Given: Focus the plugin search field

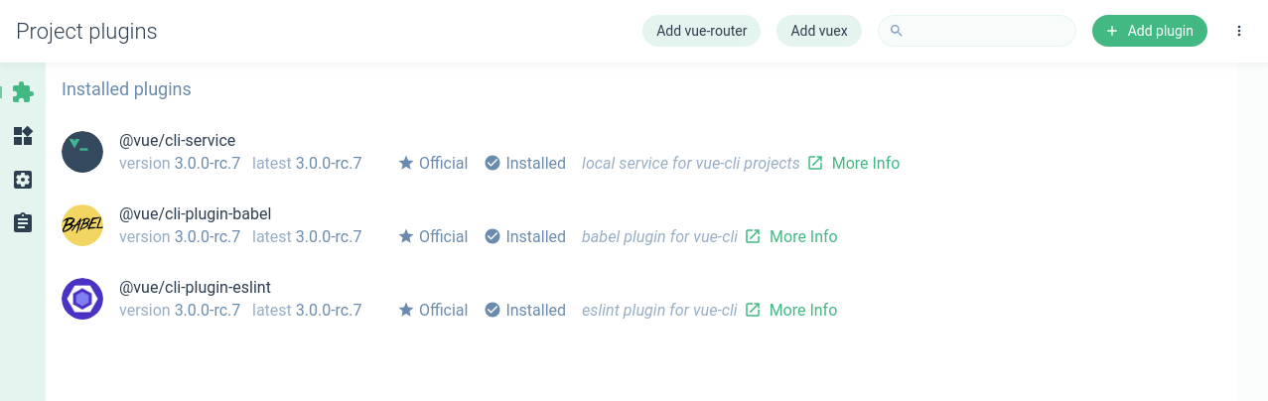Looking at the screenshot, I should pyautogui.click(x=977, y=31).
